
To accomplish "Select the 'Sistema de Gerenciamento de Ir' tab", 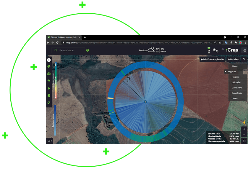I will coord(64,37).
